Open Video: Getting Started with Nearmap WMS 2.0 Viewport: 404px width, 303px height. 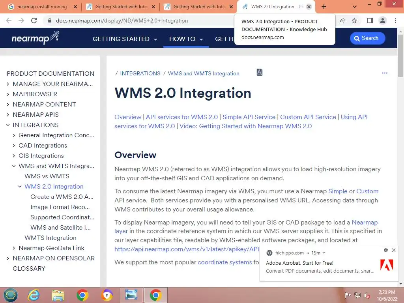pyautogui.click(x=245, y=126)
